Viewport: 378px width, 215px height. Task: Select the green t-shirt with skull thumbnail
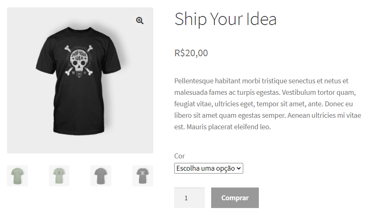pyautogui.click(x=59, y=176)
